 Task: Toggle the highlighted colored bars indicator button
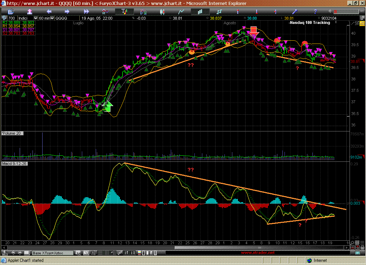click(x=124, y=12)
